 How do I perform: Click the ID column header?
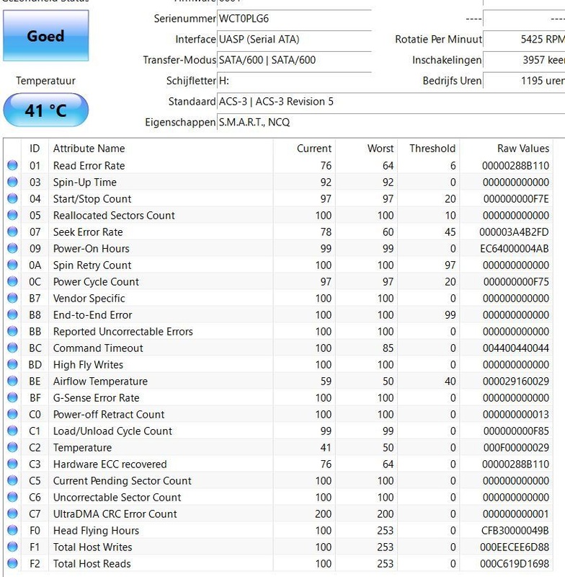pyautogui.click(x=35, y=149)
